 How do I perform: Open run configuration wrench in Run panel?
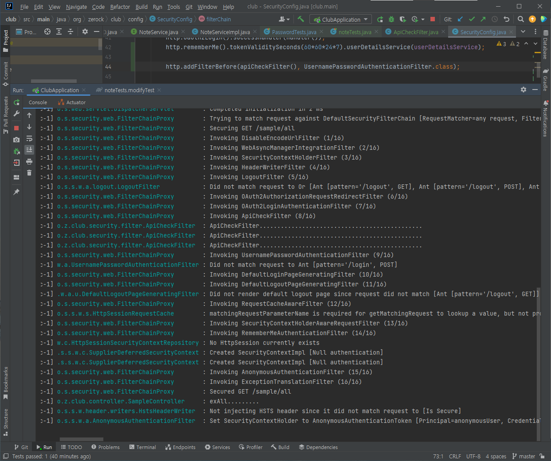click(16, 114)
